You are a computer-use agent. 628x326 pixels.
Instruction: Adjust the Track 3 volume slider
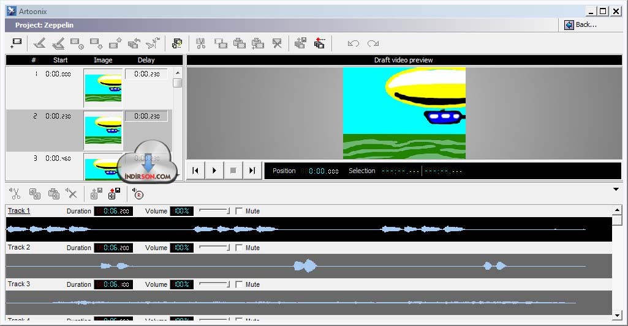(x=214, y=284)
